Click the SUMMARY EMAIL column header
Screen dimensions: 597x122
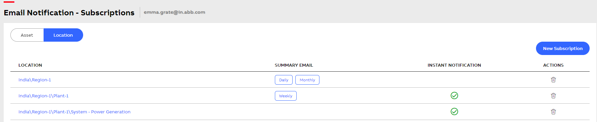coord(294,65)
